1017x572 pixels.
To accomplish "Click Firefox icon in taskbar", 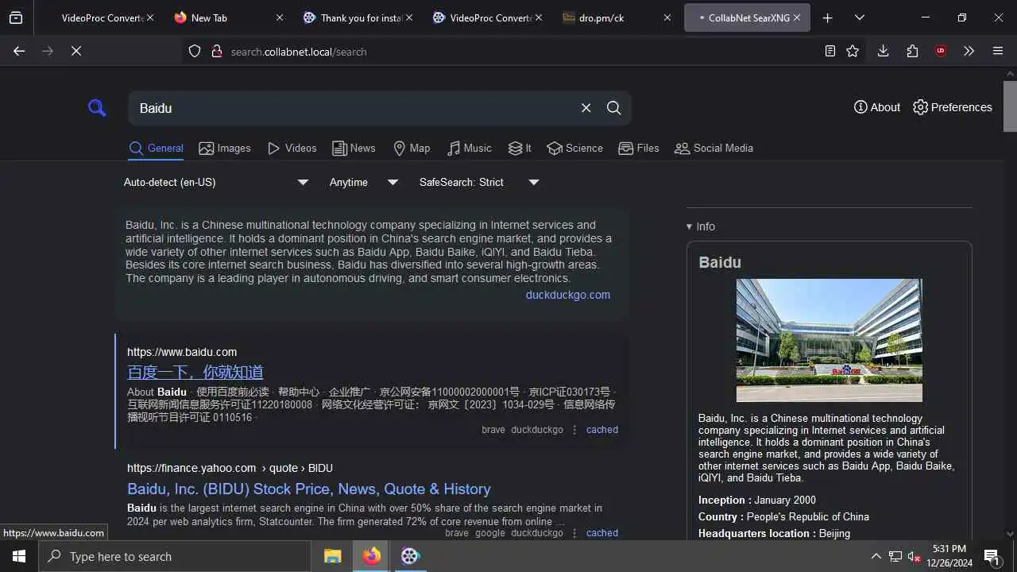I will pos(371,556).
